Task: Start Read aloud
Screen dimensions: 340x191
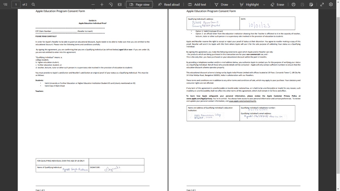Action: pyautogui.click(x=169, y=5)
